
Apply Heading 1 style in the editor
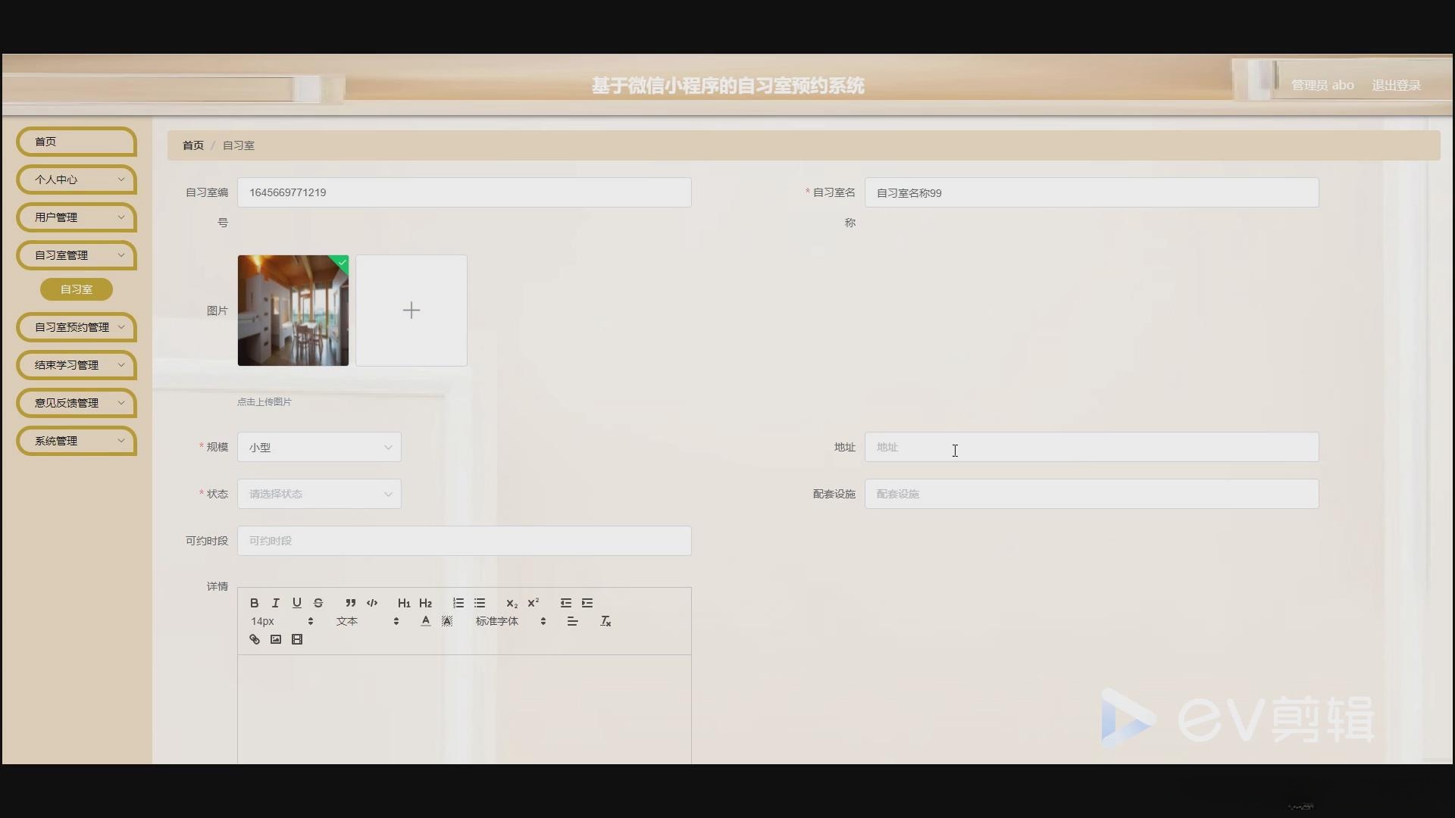pos(403,603)
